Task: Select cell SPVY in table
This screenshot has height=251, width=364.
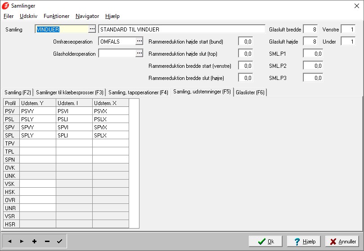Action: point(38,127)
